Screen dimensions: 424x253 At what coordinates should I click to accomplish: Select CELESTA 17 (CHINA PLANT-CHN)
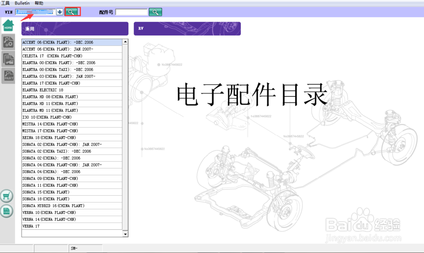72,56
